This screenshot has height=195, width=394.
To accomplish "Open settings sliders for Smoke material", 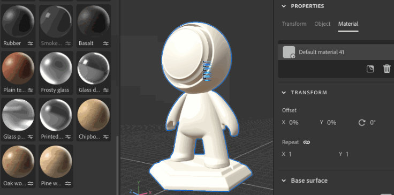I will (x=68, y=43).
